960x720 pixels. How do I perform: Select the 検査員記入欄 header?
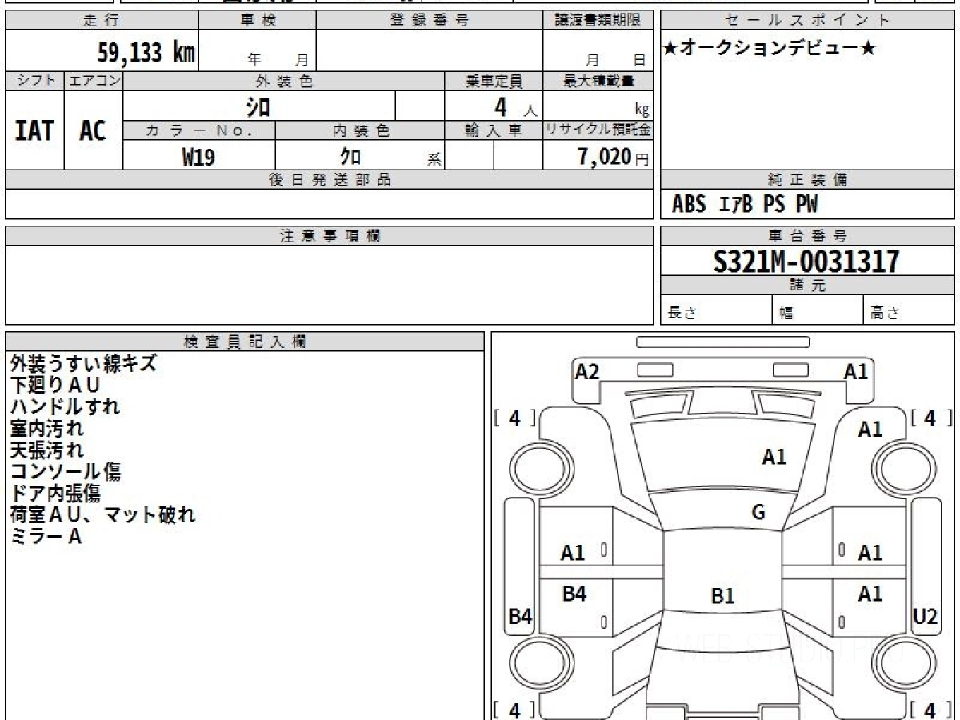(x=245, y=341)
